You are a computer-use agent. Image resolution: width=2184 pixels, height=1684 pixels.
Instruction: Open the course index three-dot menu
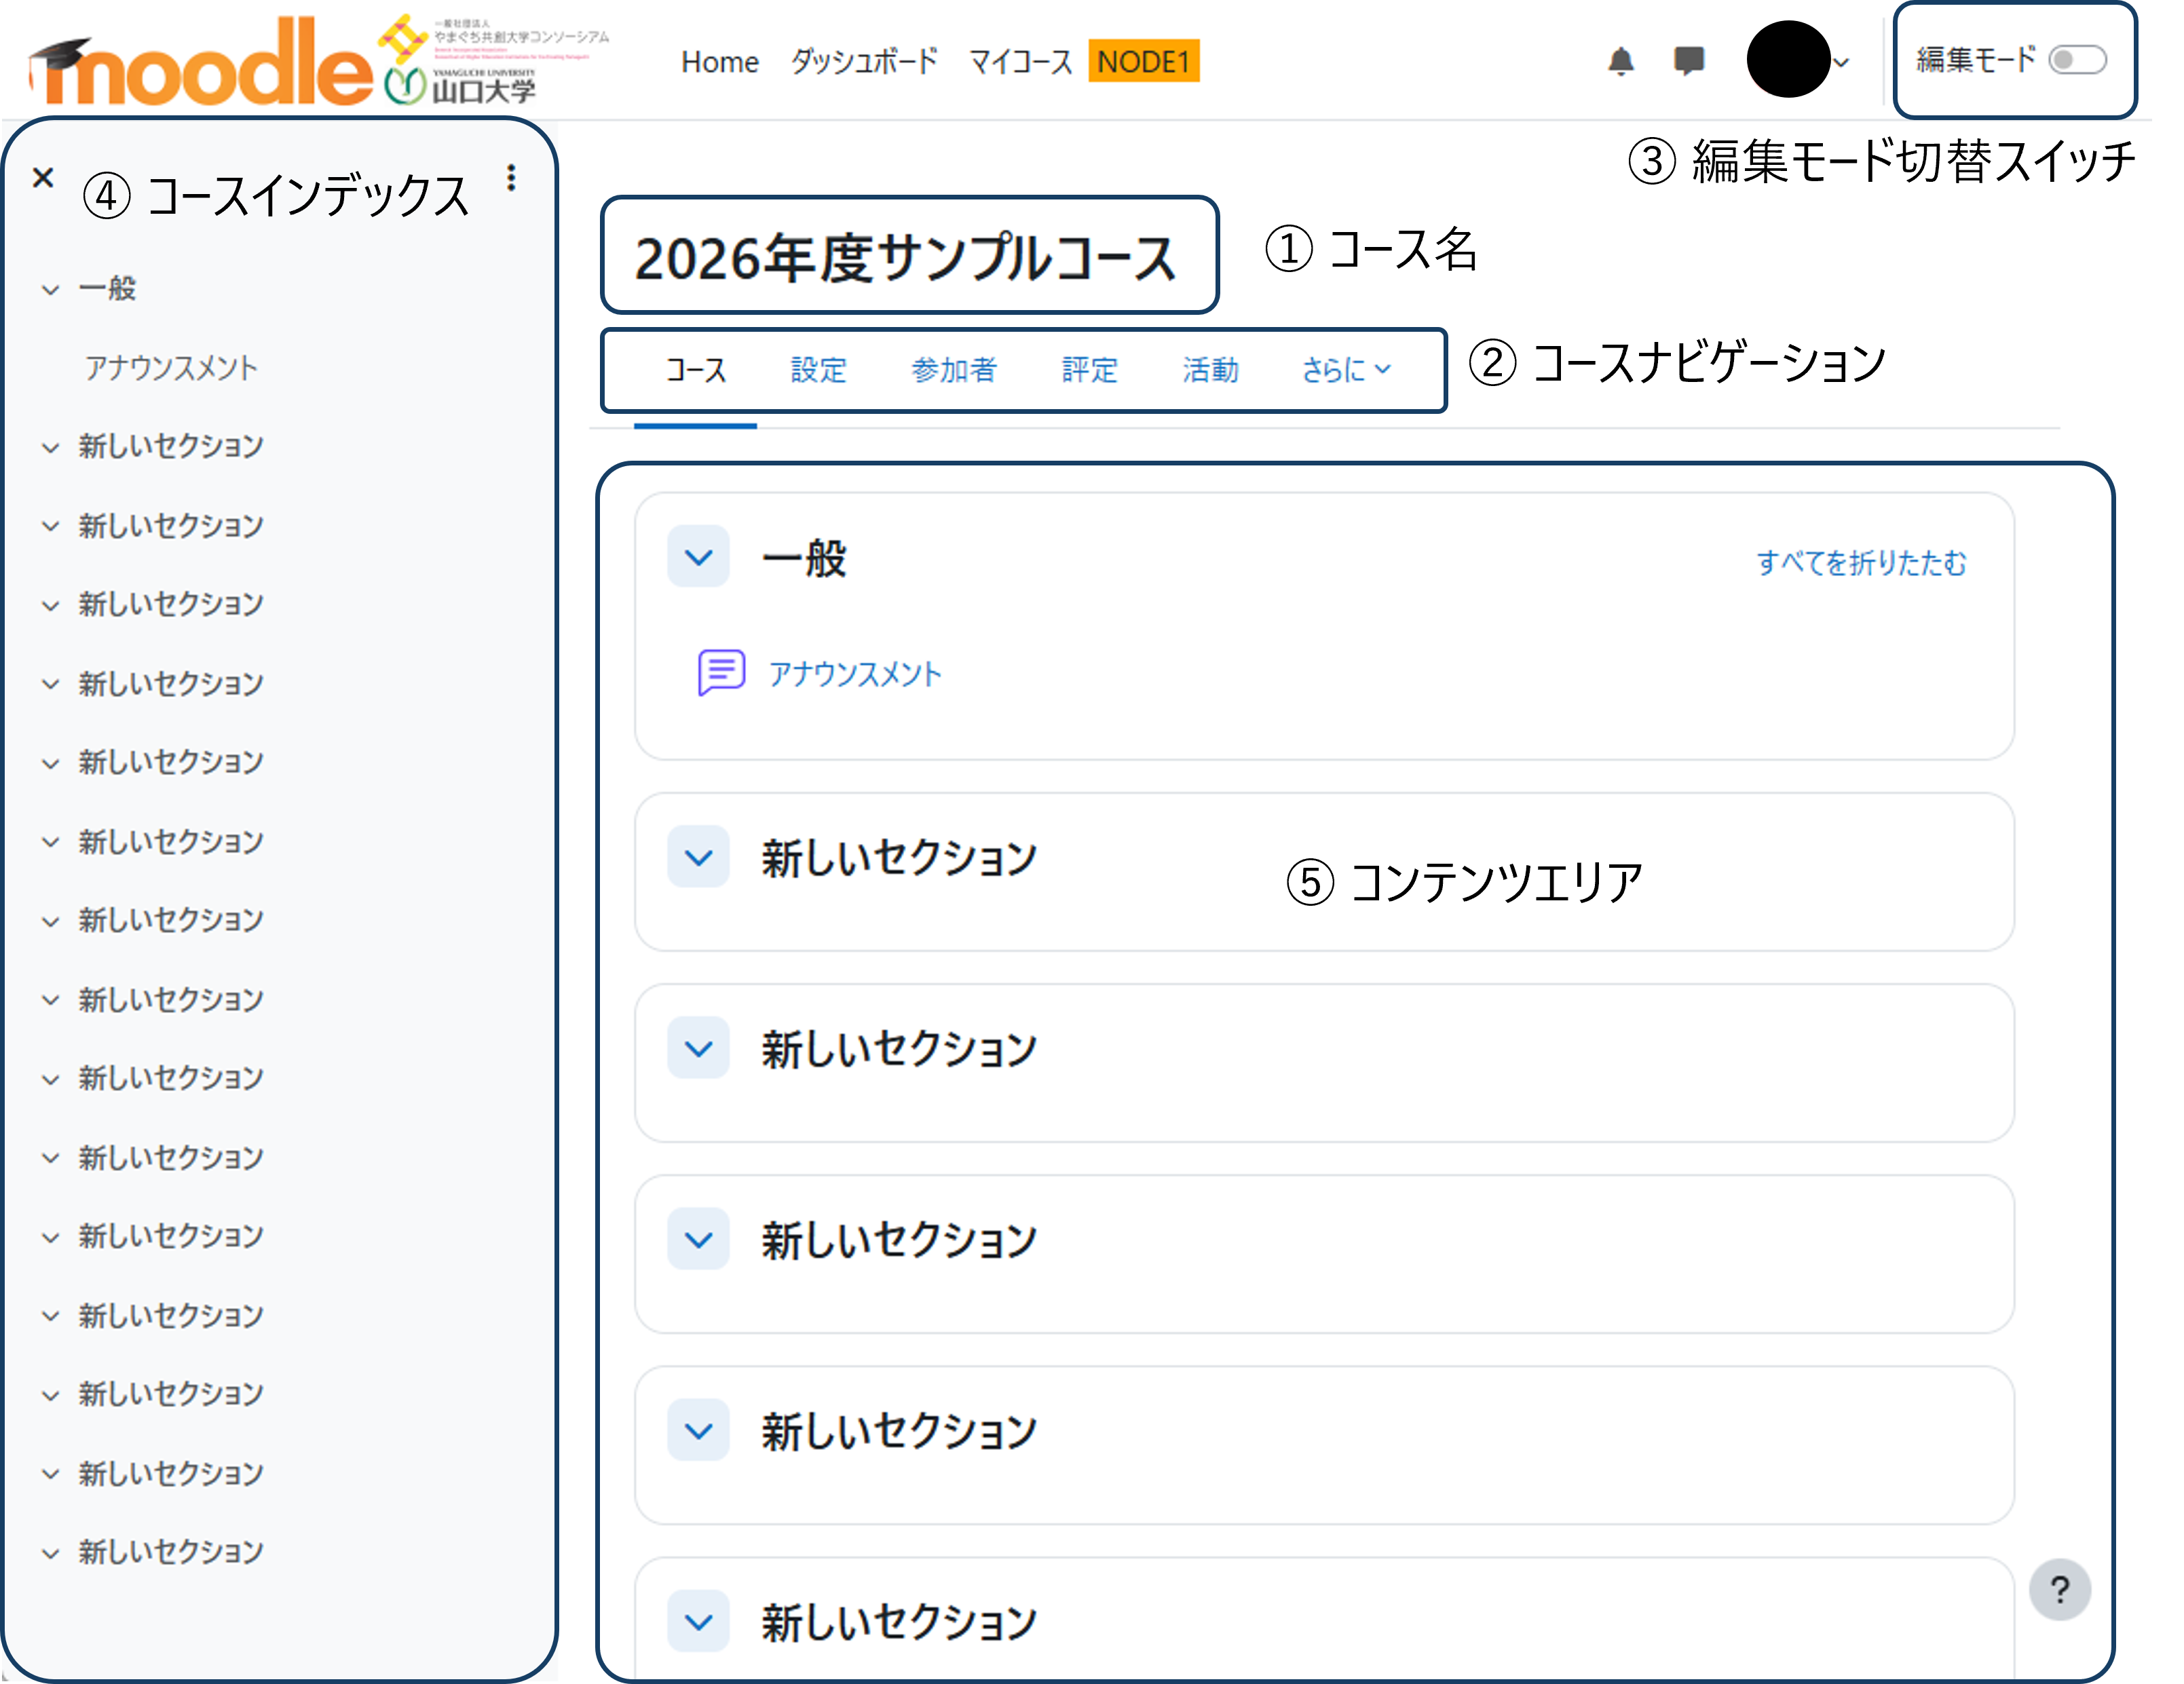tap(511, 178)
